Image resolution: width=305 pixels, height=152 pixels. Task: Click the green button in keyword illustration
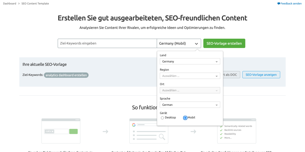click(x=73, y=131)
